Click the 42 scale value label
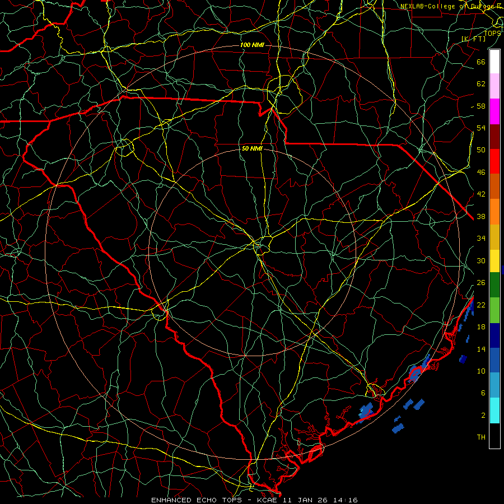 click(x=481, y=194)
